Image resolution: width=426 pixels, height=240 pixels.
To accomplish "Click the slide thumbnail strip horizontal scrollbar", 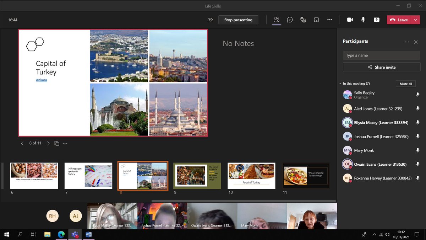I will tap(244, 201).
